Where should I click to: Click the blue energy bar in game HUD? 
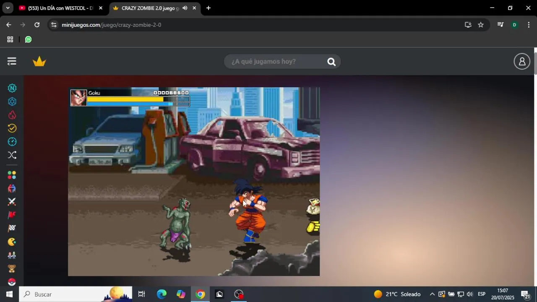130,104
